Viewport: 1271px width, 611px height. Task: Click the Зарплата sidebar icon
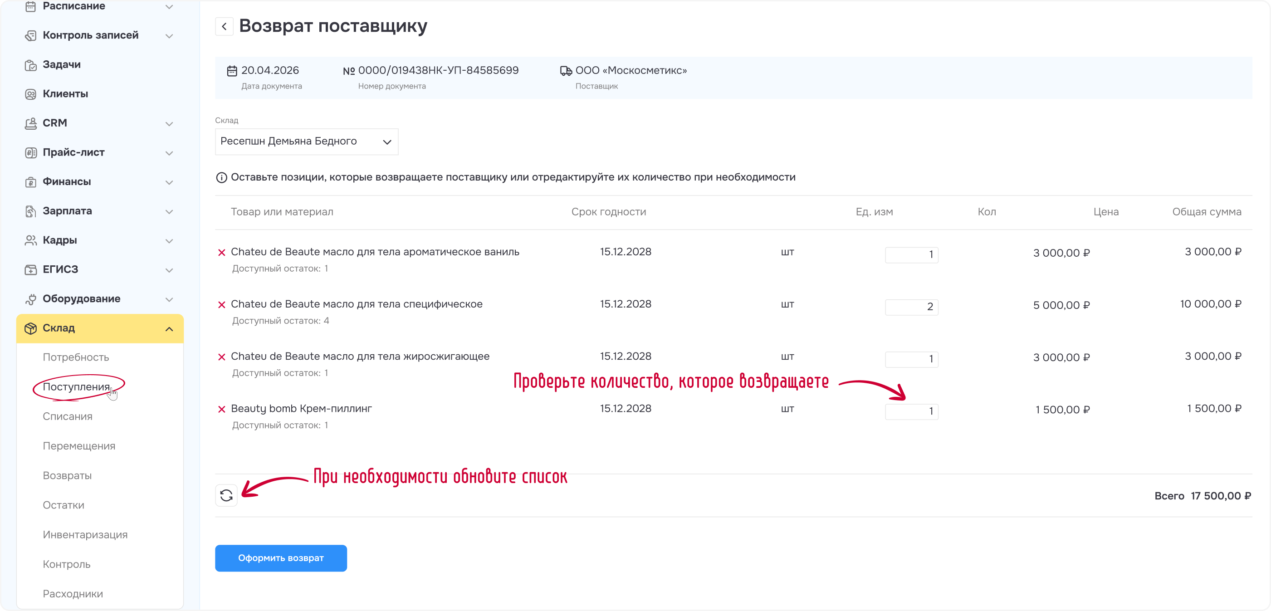(x=30, y=211)
